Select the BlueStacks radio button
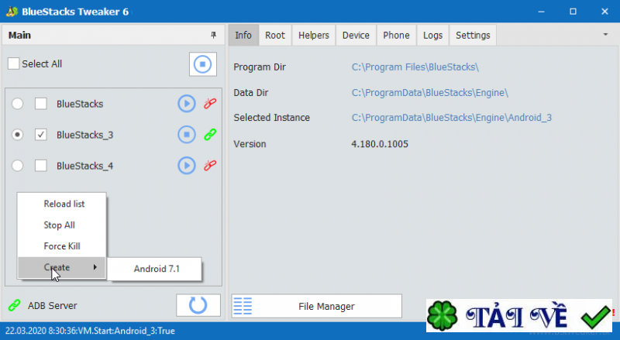The height and width of the screenshot is (340, 620). click(x=17, y=104)
